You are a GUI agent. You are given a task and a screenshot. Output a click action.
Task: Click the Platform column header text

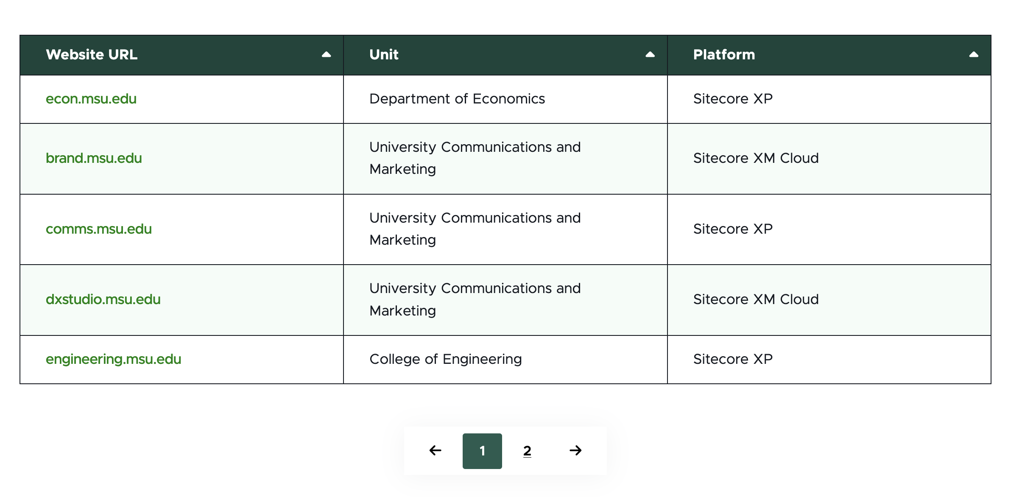pyautogui.click(x=724, y=55)
